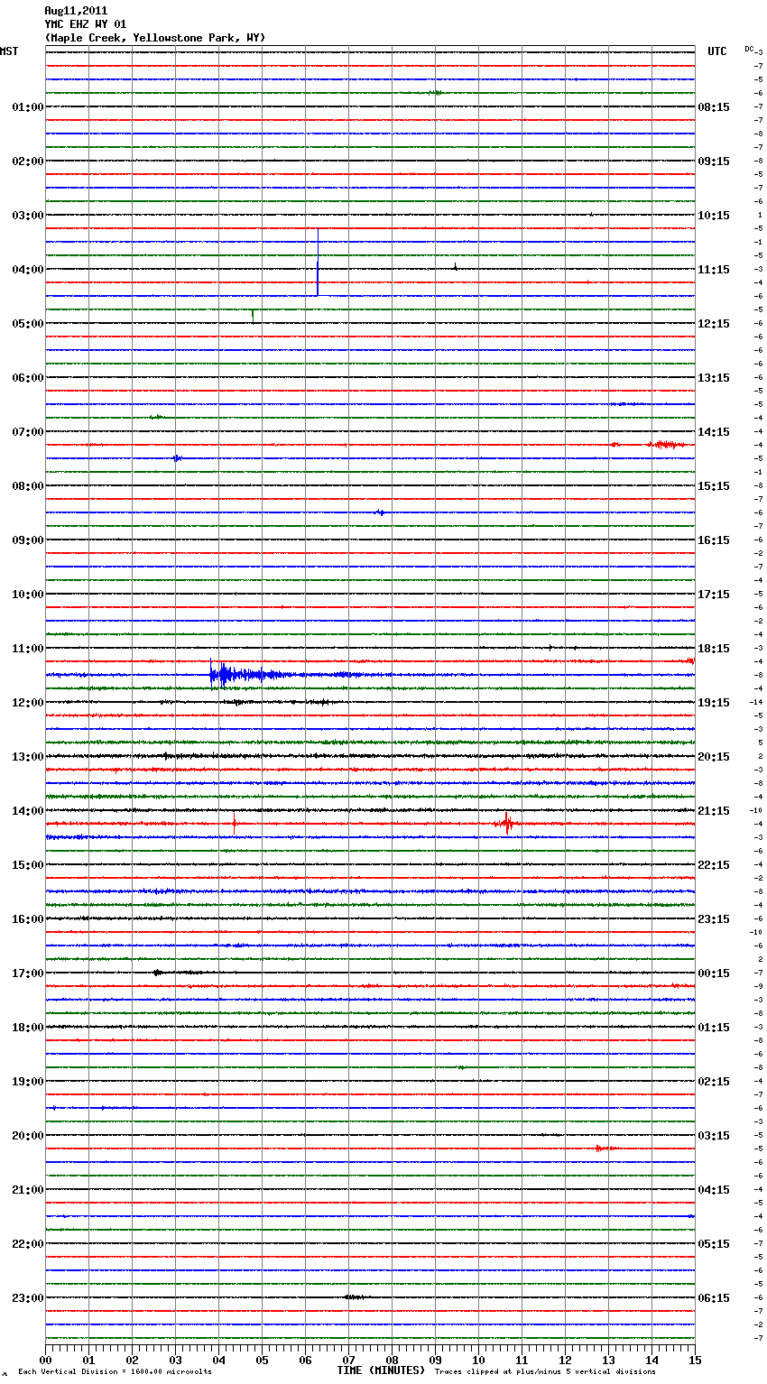Click the 11:15 UTC time label

pyautogui.click(x=714, y=270)
